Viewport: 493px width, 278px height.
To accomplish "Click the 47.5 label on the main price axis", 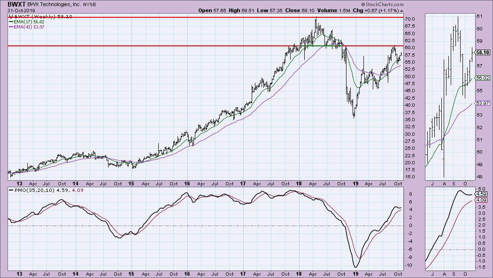I will coord(410,84).
